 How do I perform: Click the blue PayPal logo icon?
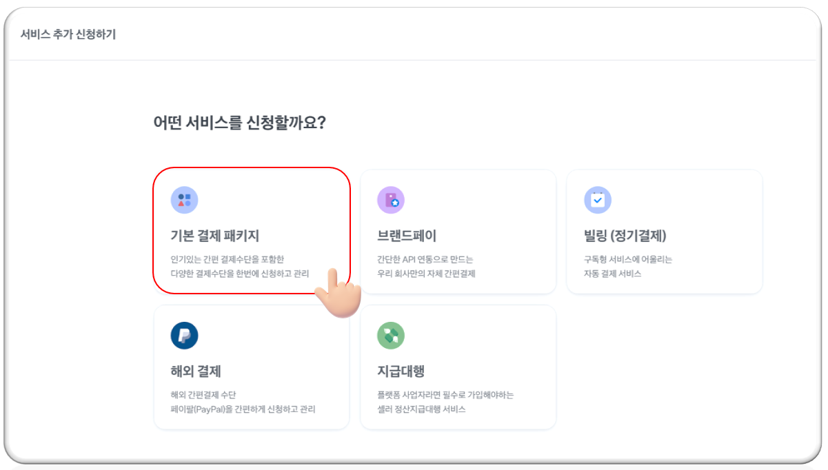tap(184, 336)
